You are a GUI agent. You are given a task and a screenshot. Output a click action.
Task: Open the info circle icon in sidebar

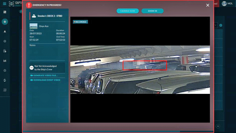tap(5, 41)
